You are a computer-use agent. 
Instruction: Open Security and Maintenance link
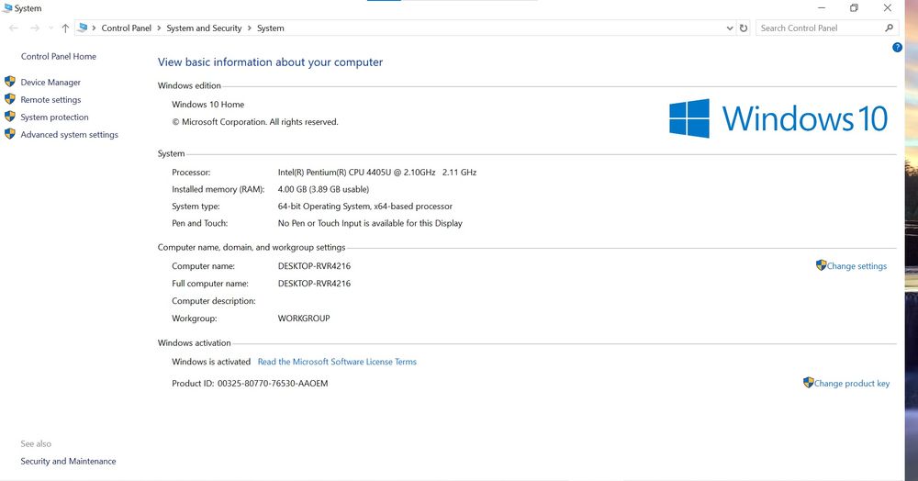68,461
